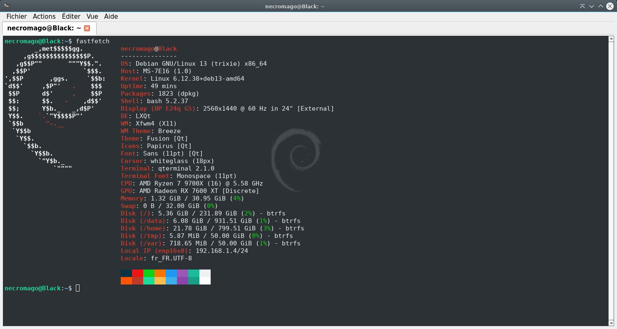
Task: Click the 'Disk (/)' label
Action: click(136, 213)
